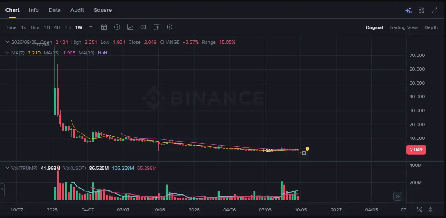Click the news note icon on chart
The height and width of the screenshot is (218, 446).
pos(303,153)
